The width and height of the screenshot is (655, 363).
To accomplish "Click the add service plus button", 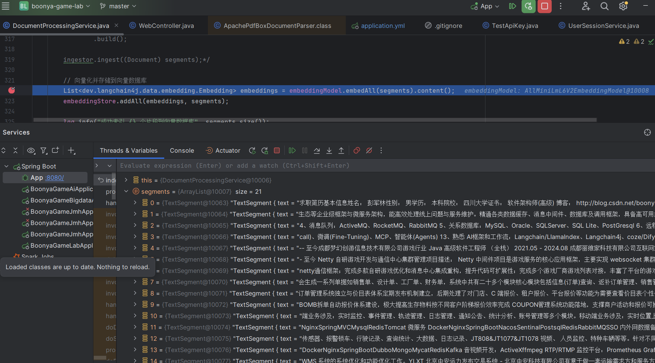I will click(x=71, y=150).
